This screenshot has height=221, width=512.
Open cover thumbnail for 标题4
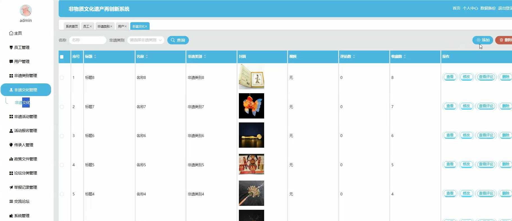(252, 193)
